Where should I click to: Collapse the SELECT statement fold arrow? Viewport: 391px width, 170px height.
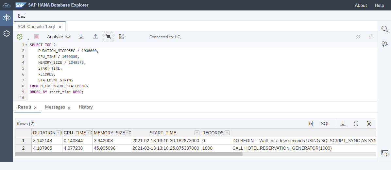tap(26, 45)
